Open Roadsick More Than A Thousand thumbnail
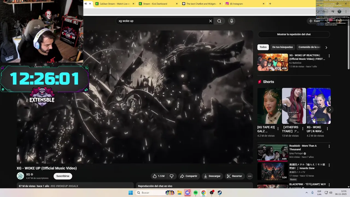 [x=273, y=153]
